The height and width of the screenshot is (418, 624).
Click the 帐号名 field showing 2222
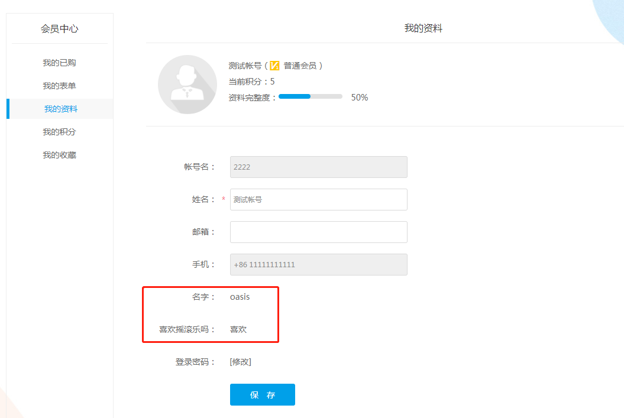point(318,167)
